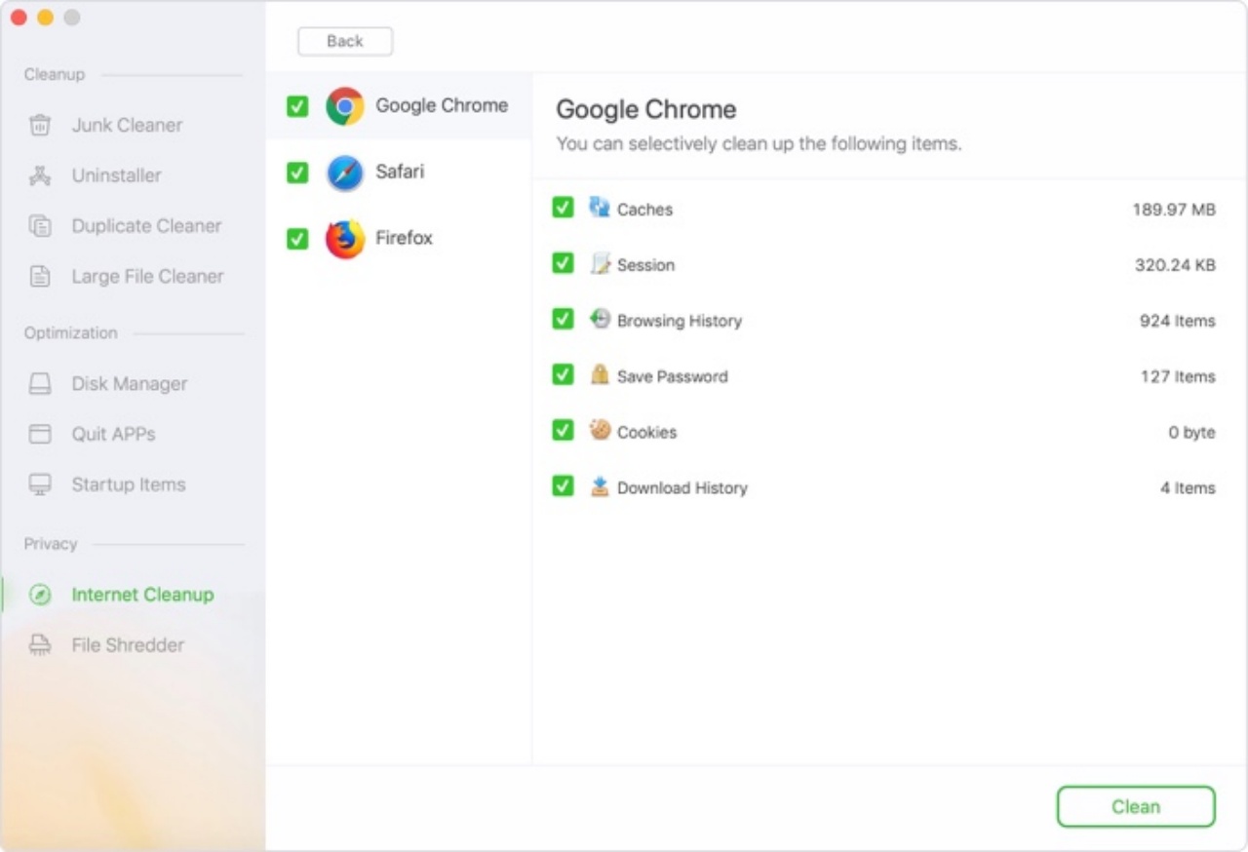Click the Startup Items monitor icon
The height and width of the screenshot is (852, 1248).
(40, 484)
